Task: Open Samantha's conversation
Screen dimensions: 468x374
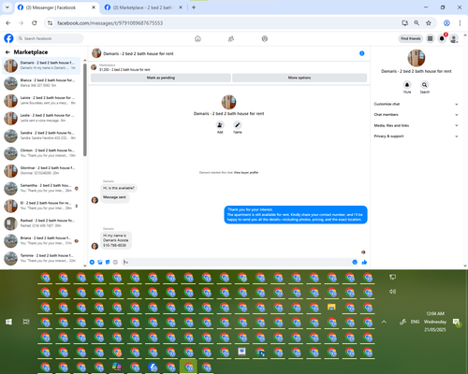Action: [x=41, y=188]
